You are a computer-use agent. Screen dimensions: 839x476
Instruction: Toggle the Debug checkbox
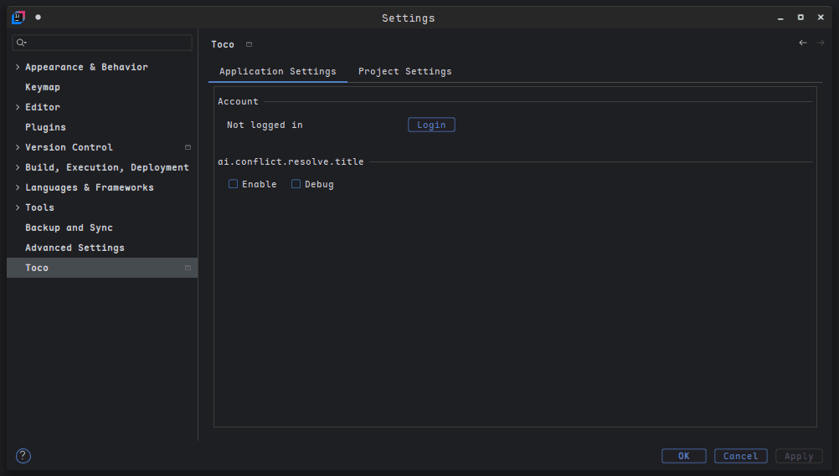[x=296, y=184]
